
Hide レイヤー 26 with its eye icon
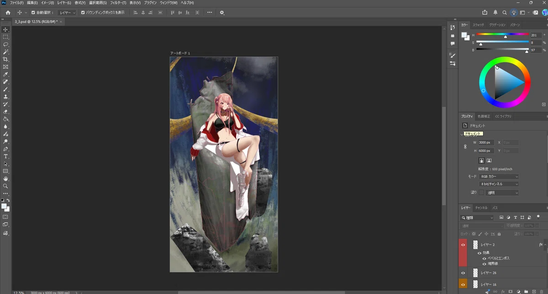463,273
